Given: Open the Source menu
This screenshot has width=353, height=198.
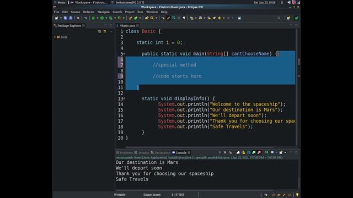Looking at the screenshot, I should pyautogui.click(x=75, y=12).
